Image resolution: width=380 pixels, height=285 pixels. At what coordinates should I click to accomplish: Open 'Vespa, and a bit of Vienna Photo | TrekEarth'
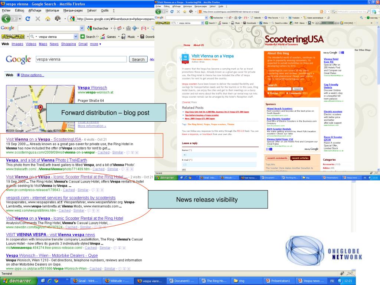coord(46,160)
